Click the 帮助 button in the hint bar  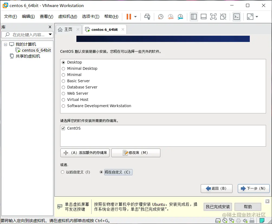248,207
